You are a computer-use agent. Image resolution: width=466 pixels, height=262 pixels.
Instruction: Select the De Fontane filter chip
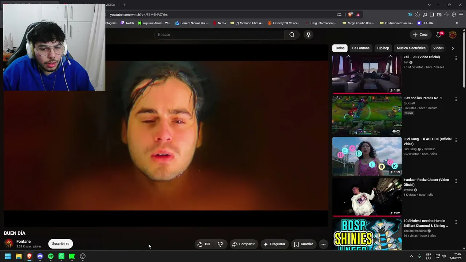point(361,48)
